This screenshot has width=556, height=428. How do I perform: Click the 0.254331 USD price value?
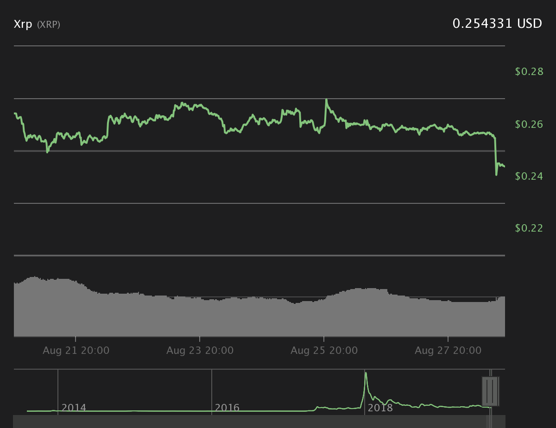[497, 24]
